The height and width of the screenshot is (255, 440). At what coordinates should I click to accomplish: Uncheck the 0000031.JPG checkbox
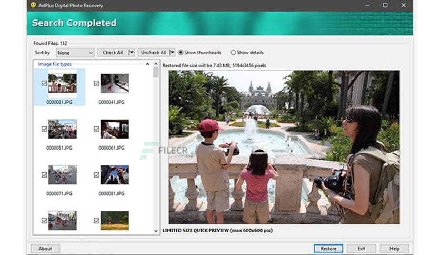pos(44,83)
